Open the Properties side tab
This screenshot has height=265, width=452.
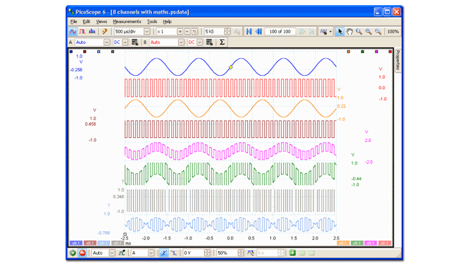coord(397,60)
